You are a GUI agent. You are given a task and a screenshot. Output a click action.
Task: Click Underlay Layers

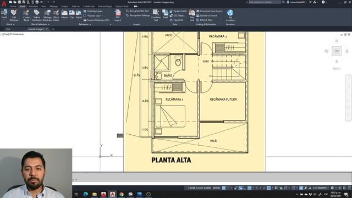click(93, 11)
